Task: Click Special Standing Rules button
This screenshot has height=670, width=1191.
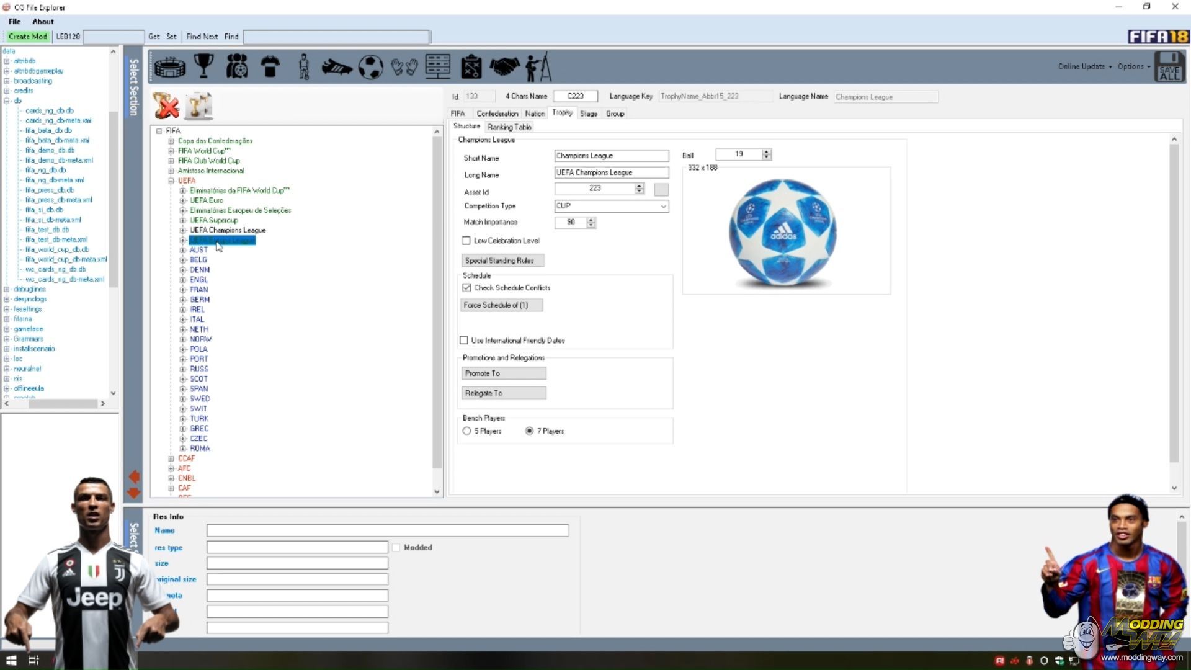Action: point(499,260)
